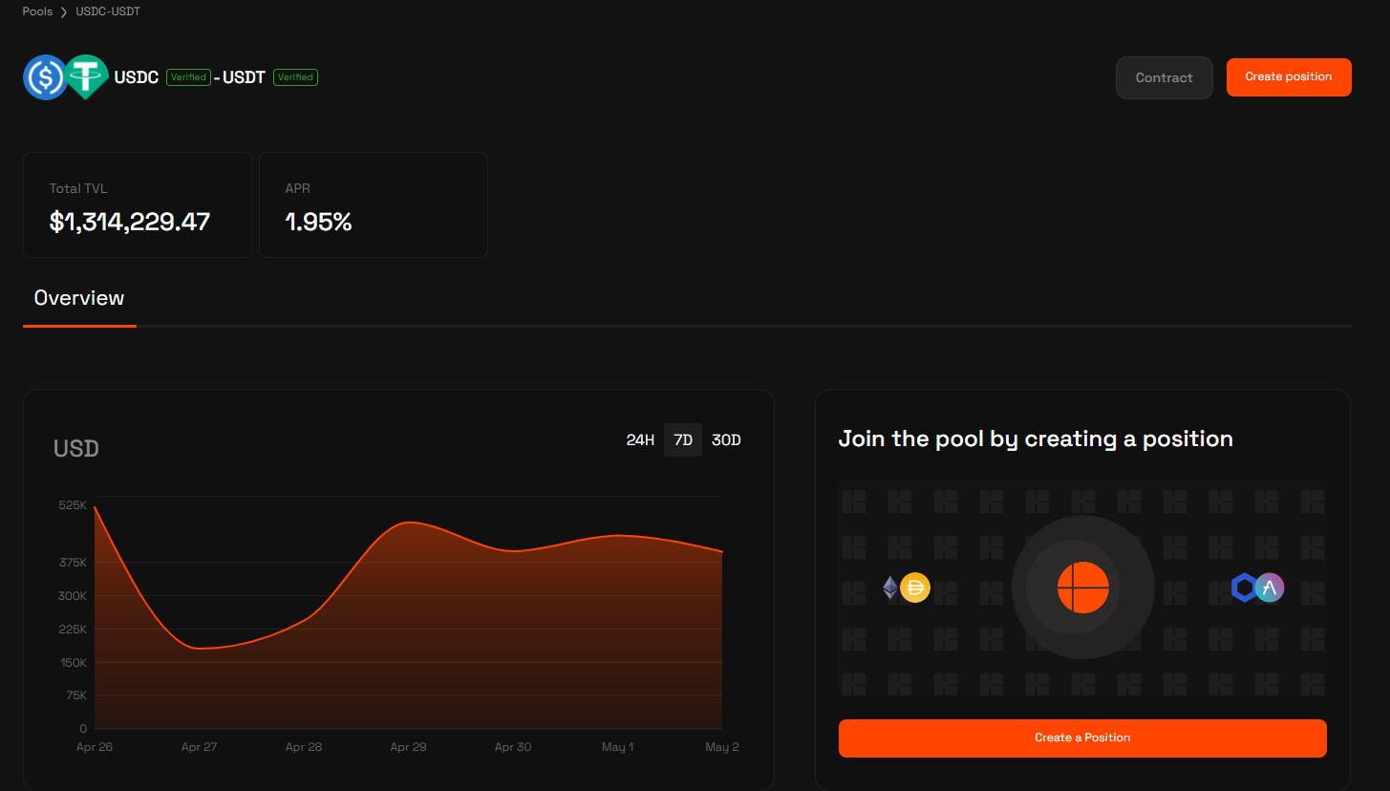This screenshot has height=791, width=1390.
Task: Click the Verified badge next to USDT
Action: pyautogui.click(x=295, y=77)
